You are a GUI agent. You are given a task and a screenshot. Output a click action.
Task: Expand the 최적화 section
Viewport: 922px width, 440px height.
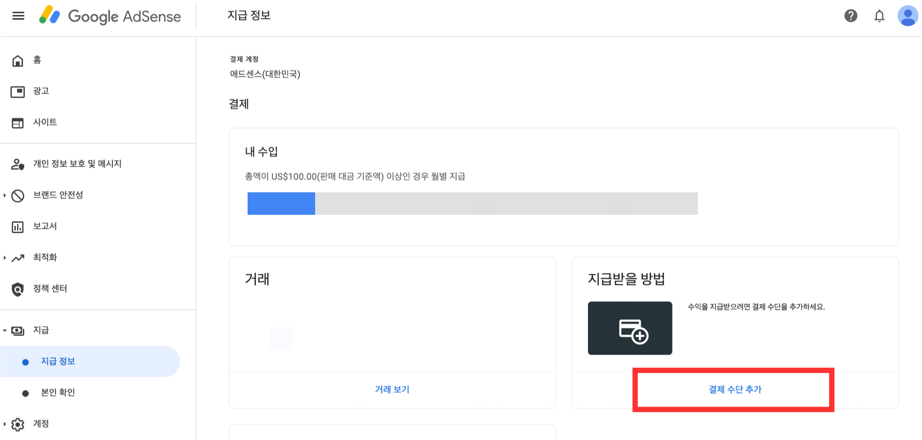pos(5,257)
